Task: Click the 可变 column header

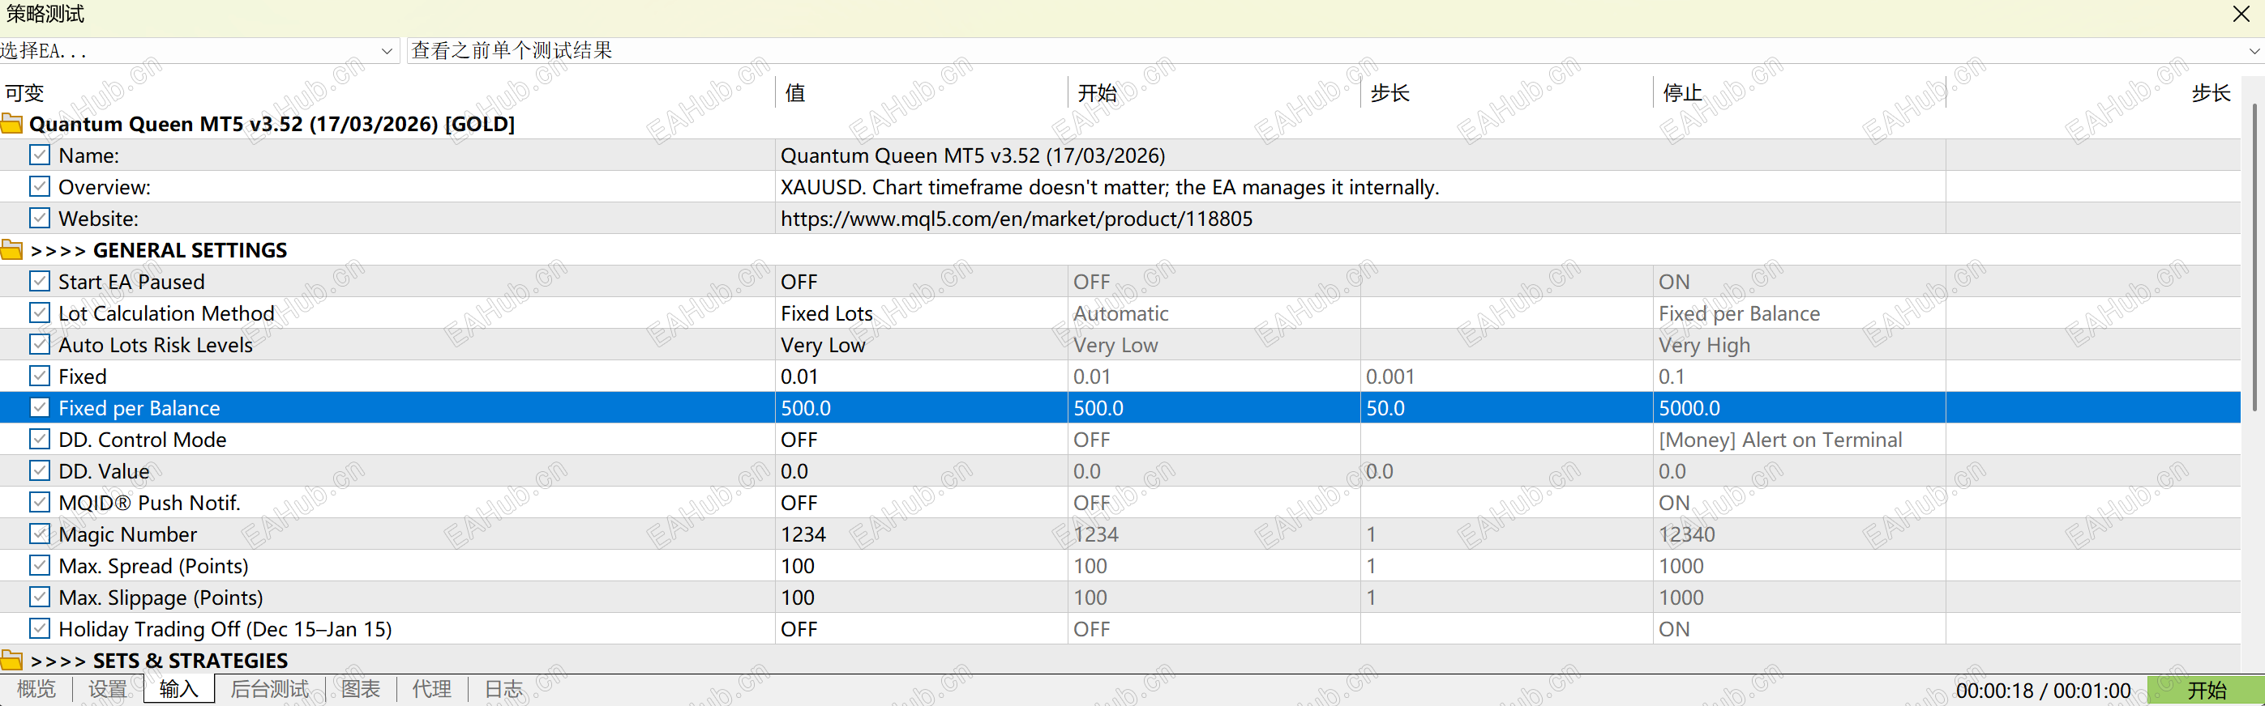Action: (387, 93)
